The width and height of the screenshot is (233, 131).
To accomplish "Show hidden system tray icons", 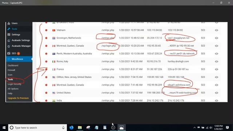I will (194, 128).
